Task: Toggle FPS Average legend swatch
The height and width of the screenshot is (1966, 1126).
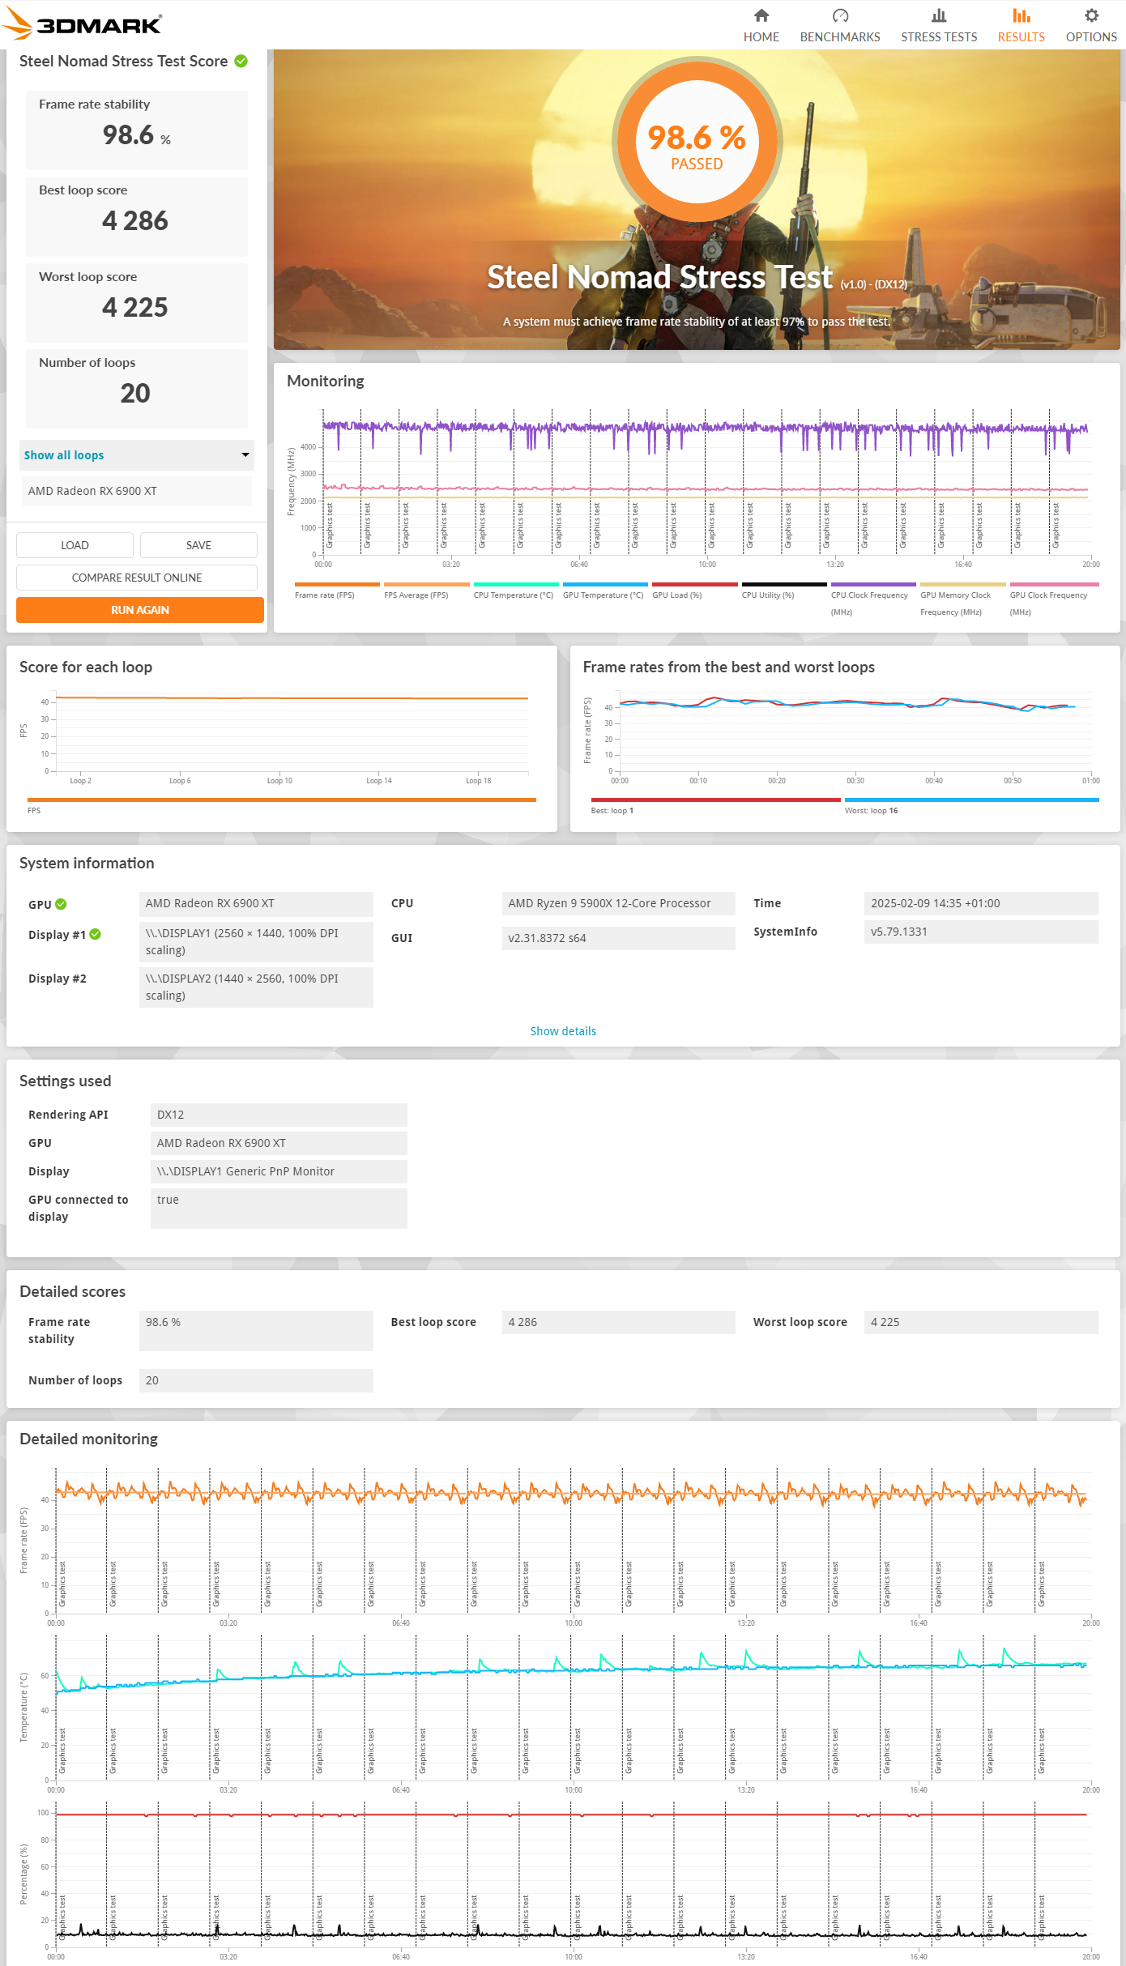Action: 427,584
